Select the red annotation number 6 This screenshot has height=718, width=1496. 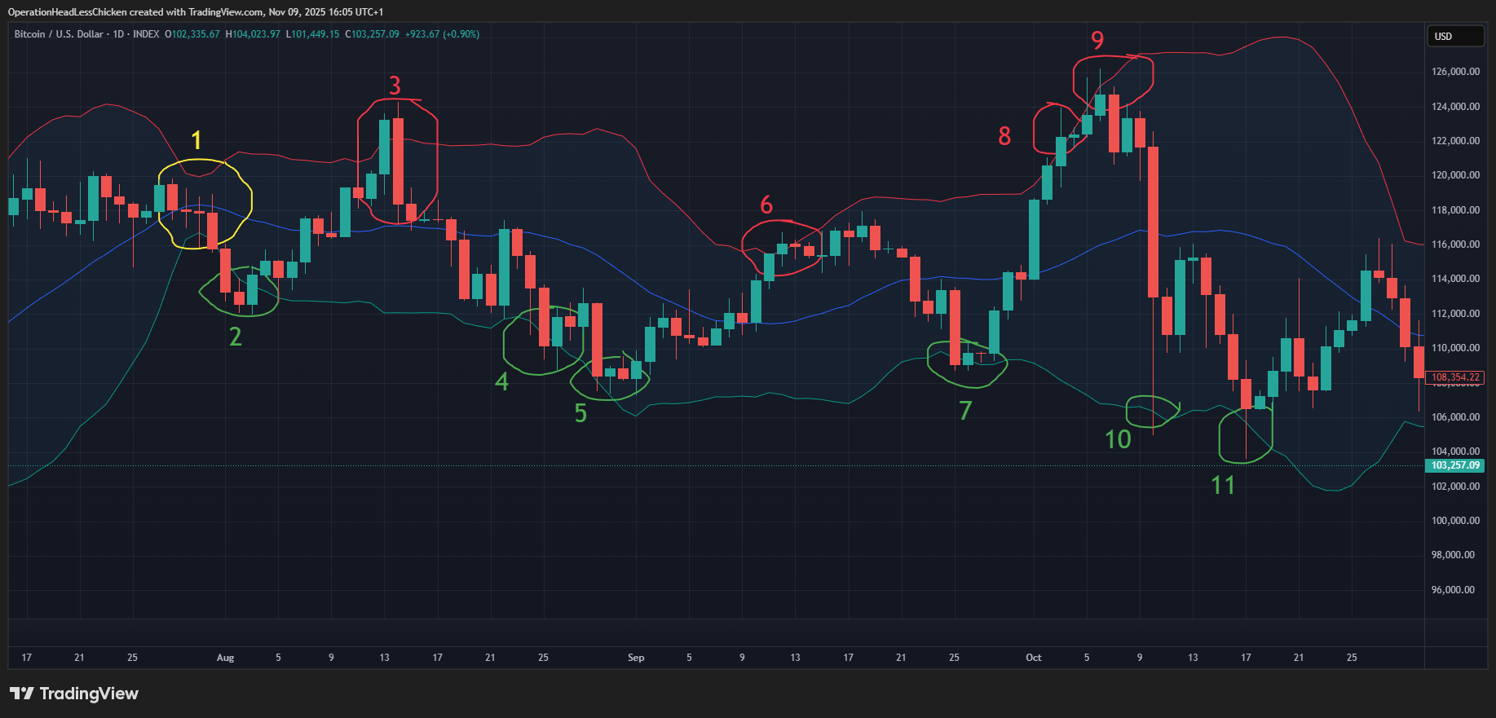tap(766, 205)
